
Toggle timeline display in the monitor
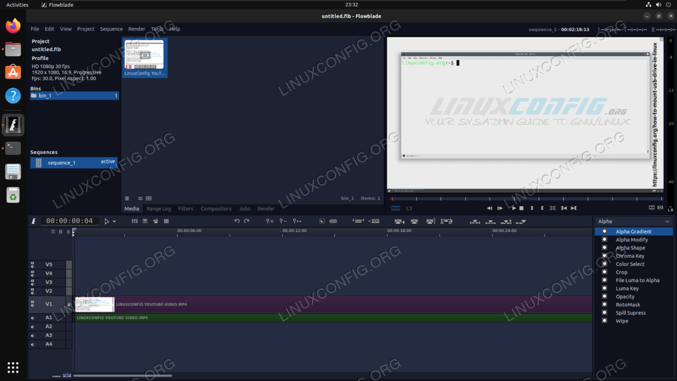tap(395, 208)
